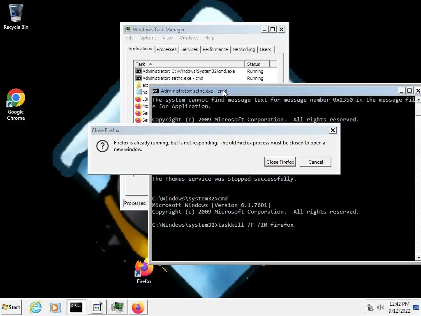
Task: Select the hosts notepad task icon
Action: tap(138, 92)
